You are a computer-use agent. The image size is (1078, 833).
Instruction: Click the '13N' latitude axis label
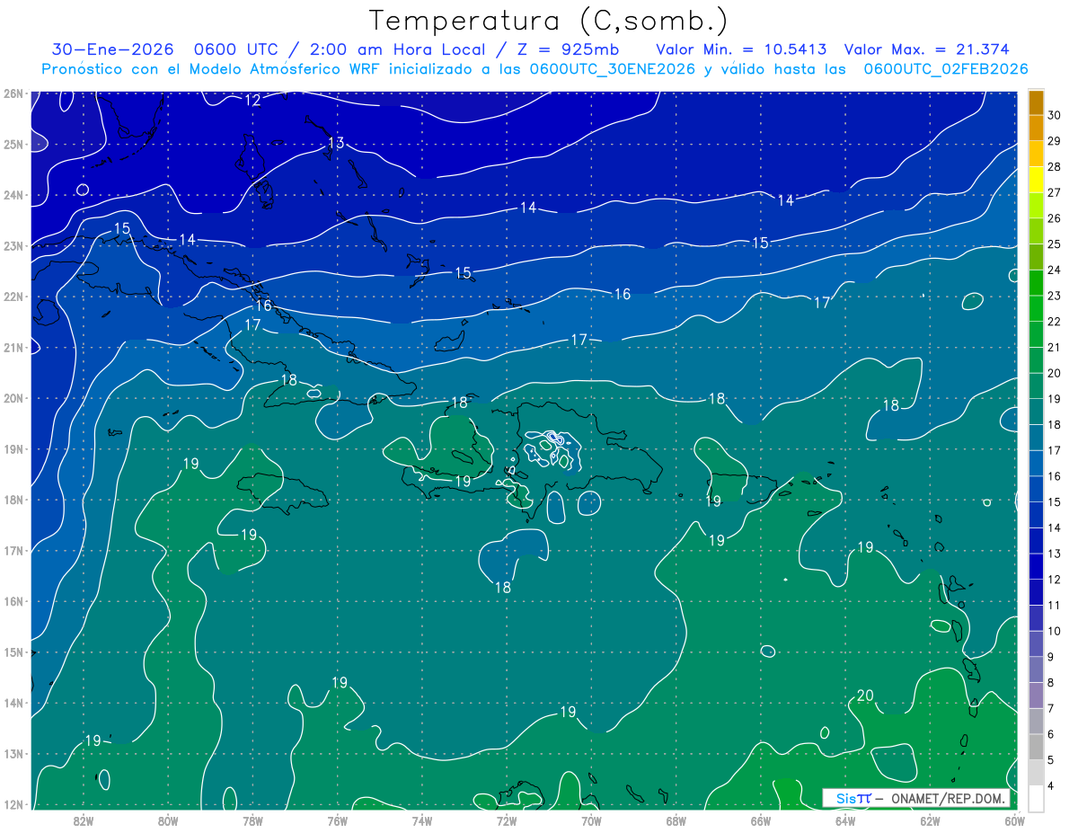pyautogui.click(x=13, y=753)
